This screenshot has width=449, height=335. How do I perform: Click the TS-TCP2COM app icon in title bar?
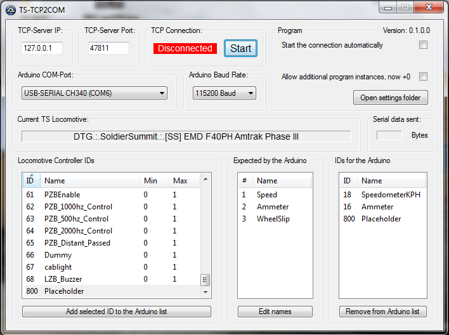11,10
